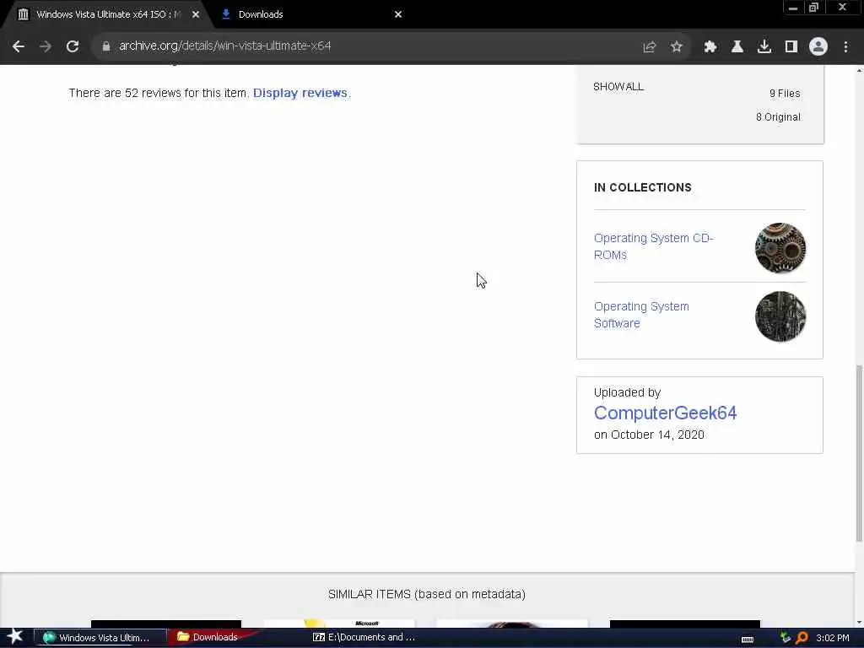The image size is (864, 648).
Task: Open the 9 Files listing
Action: pyautogui.click(x=785, y=94)
